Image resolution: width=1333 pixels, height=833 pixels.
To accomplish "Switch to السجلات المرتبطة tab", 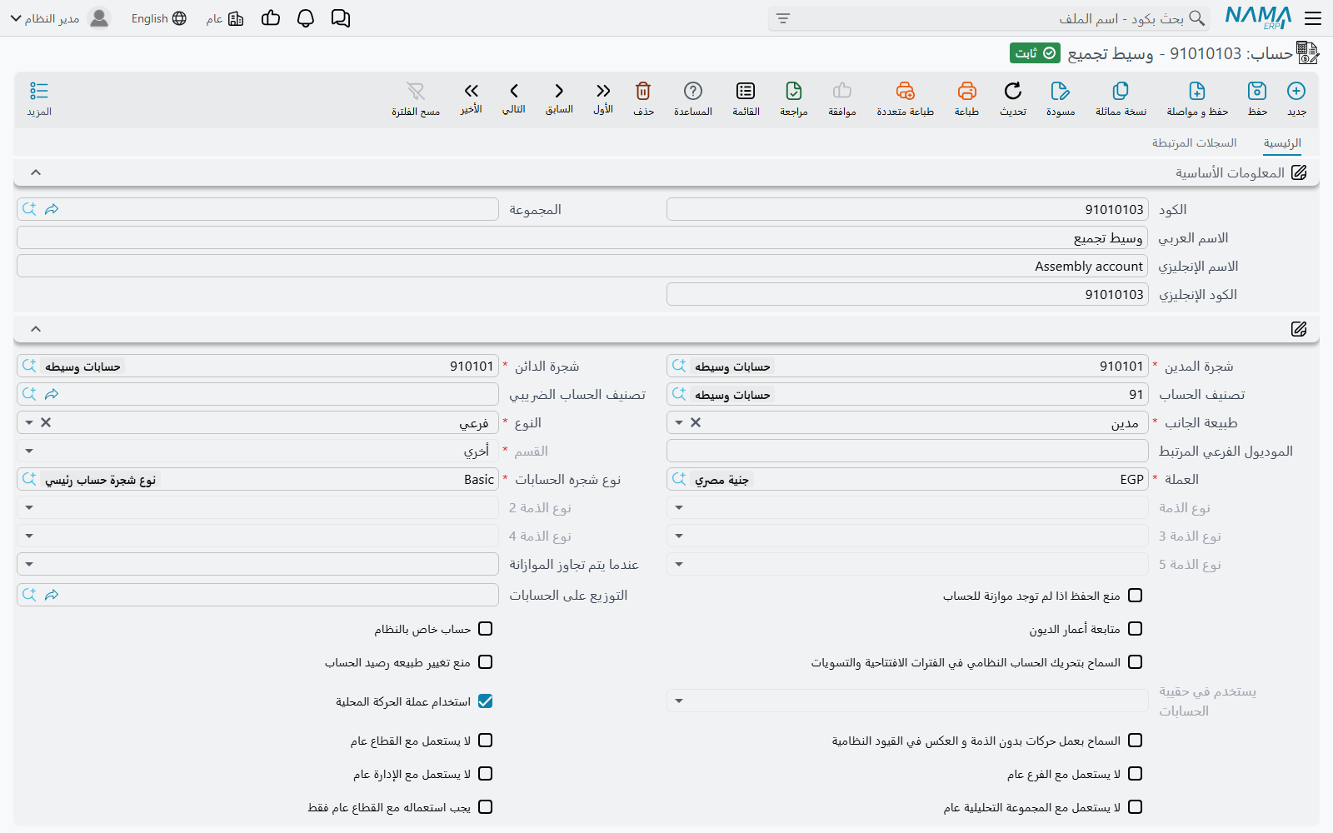I will click(x=1194, y=143).
